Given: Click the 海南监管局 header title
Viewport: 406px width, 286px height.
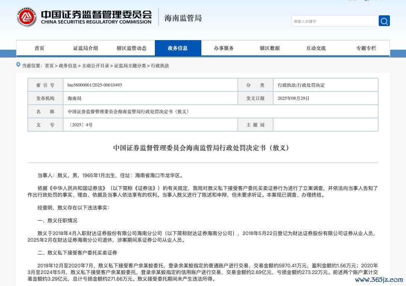Looking at the screenshot, I should tap(183, 18).
